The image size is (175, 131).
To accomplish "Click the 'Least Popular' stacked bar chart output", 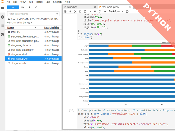I will point(126,73).
